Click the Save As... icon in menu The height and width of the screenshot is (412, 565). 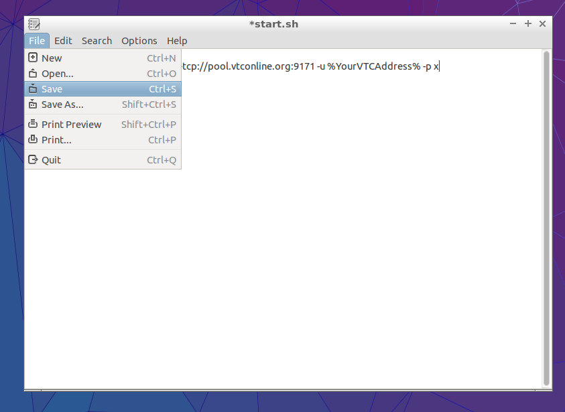33,105
